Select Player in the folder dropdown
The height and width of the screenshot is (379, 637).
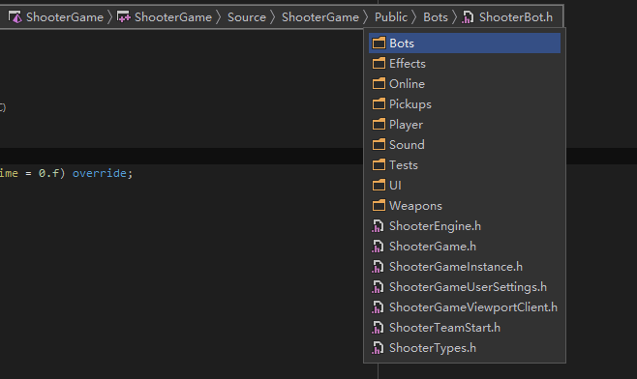pyautogui.click(x=465, y=124)
